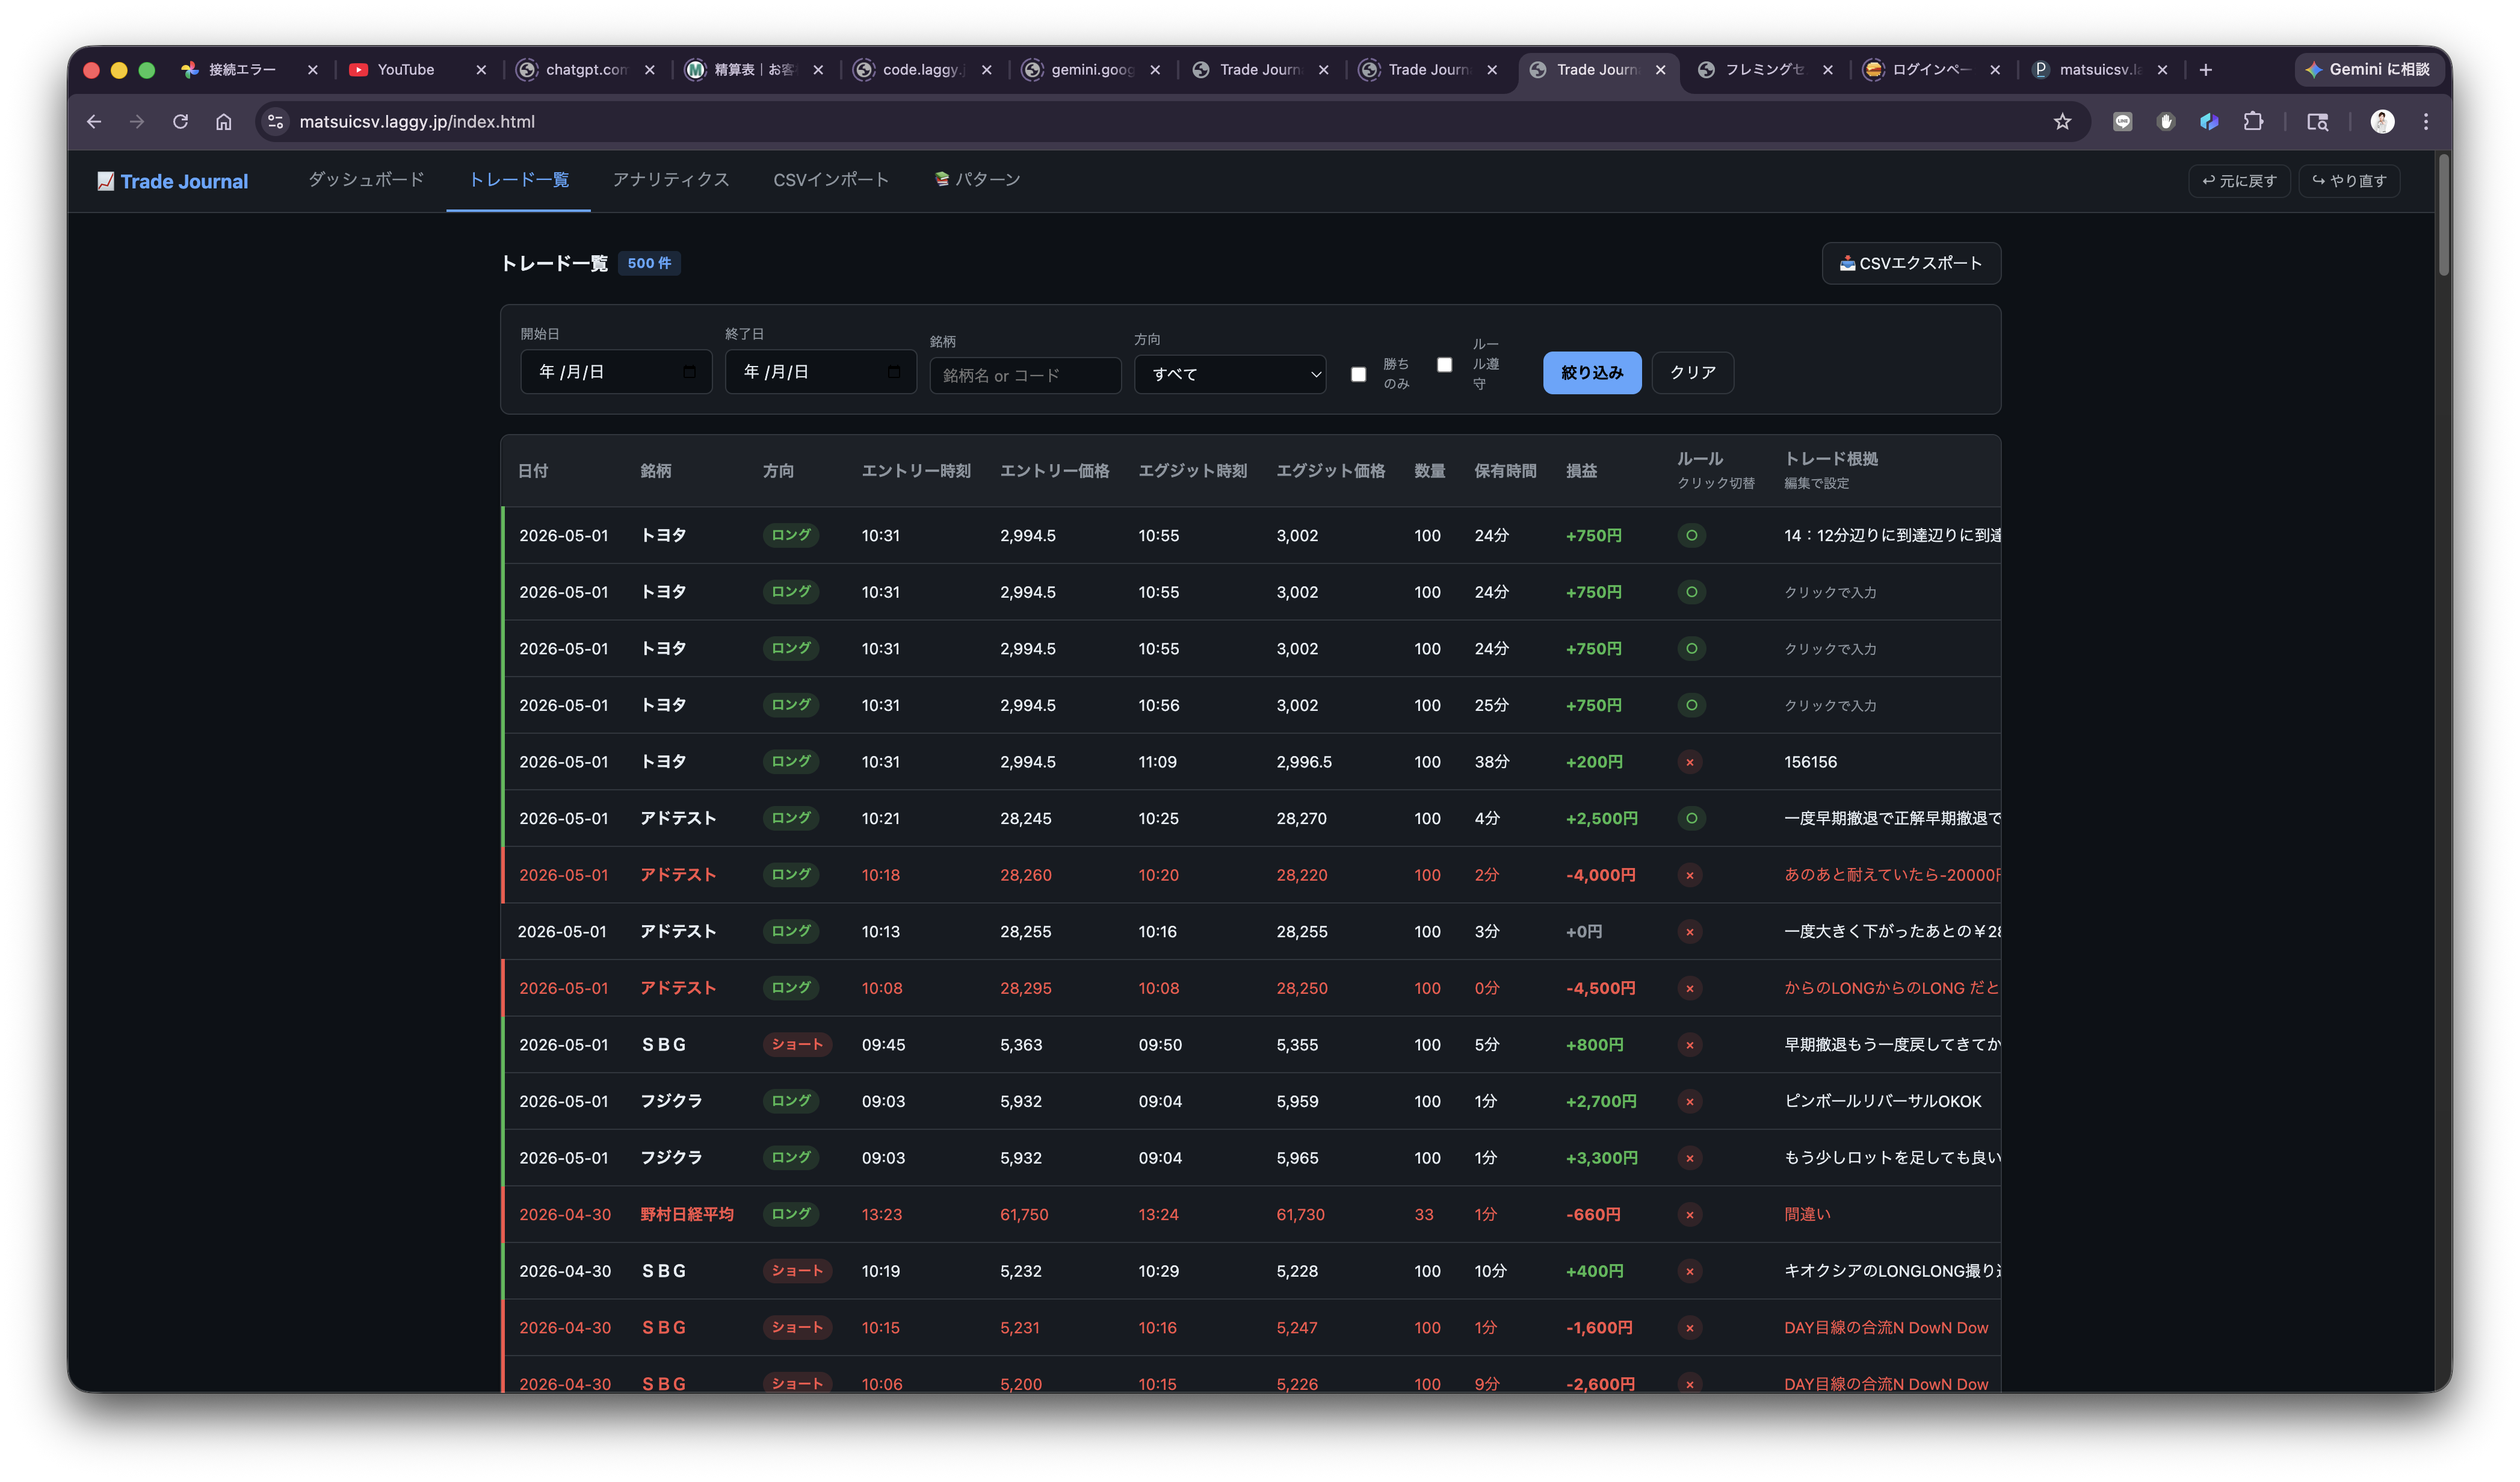Enable the ルール遵守 checkbox
The height and width of the screenshot is (1482, 2520).
pos(1444,364)
